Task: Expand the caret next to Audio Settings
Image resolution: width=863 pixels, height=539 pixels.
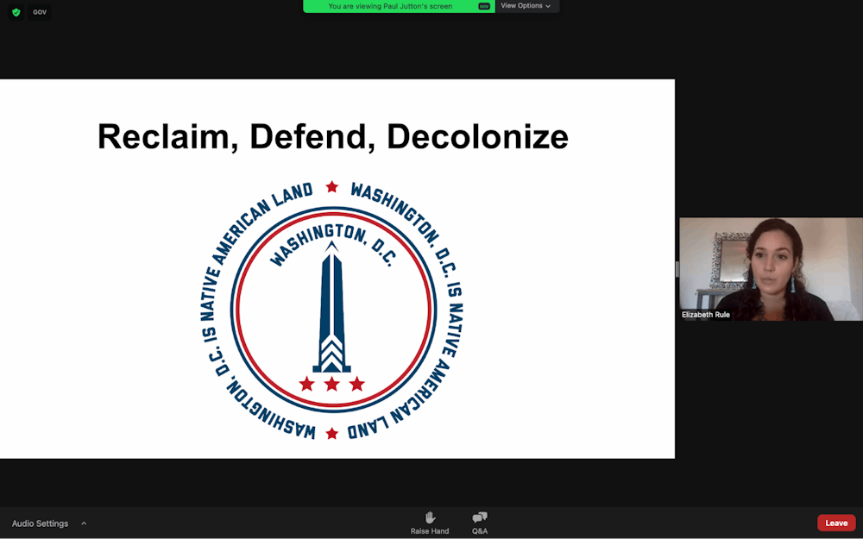Action: 84,523
